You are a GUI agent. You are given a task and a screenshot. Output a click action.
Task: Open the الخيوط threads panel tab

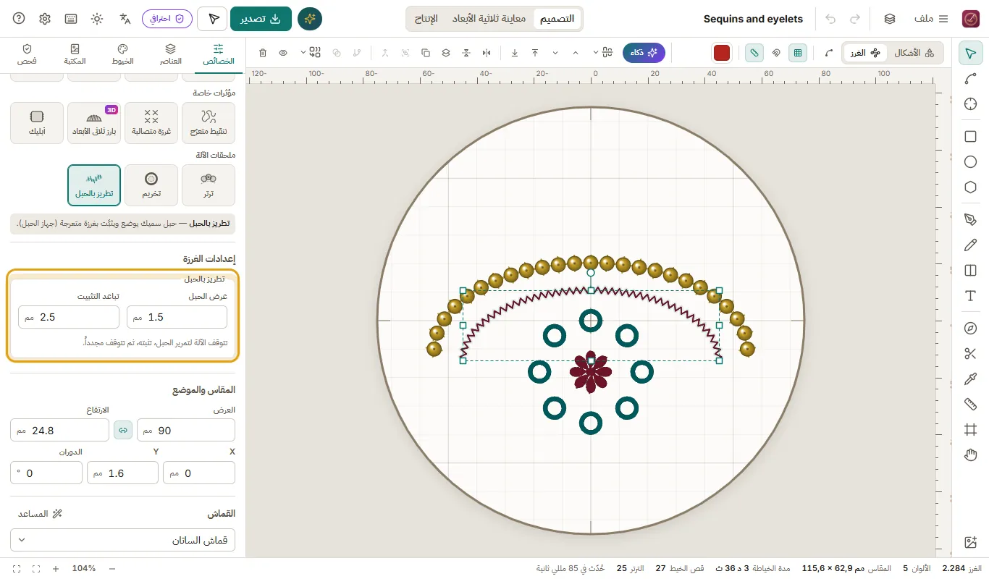coord(122,54)
